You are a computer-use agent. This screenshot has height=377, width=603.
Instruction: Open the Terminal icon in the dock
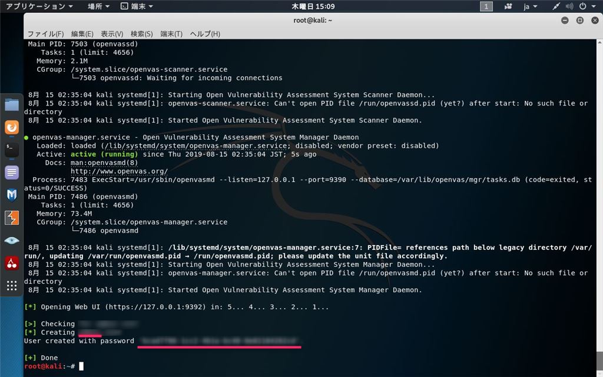coord(12,150)
